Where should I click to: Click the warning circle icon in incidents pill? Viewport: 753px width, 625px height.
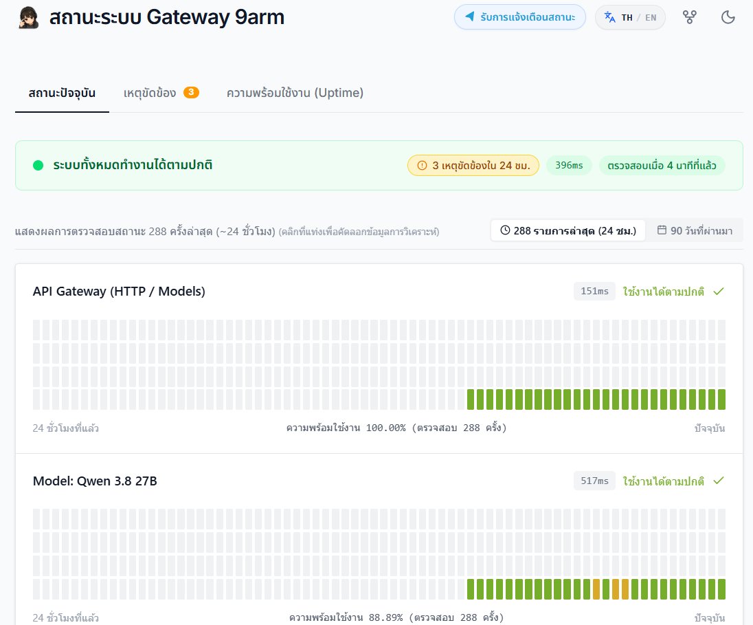point(422,166)
